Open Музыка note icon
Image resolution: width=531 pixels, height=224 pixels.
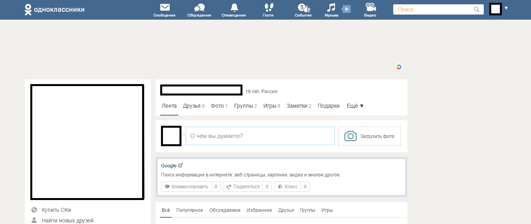[x=331, y=7]
